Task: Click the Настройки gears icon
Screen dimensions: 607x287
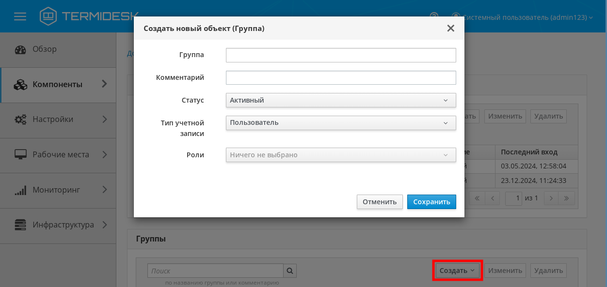Action: pos(20,120)
